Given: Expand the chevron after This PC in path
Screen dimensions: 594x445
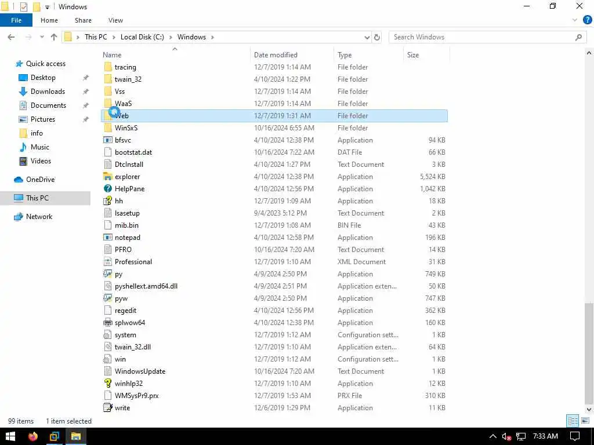Looking at the screenshot, I should coord(114,37).
